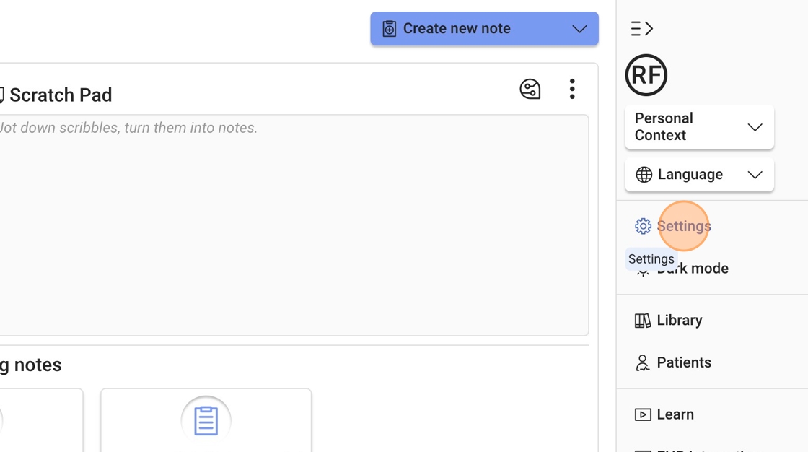This screenshot has width=808, height=452.
Task: Open the Patients section
Action: point(683,362)
